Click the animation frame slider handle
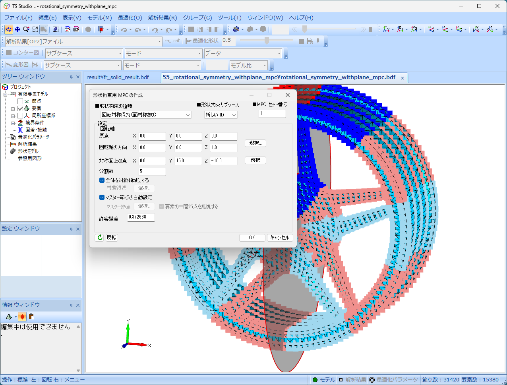Image resolution: width=507 pixels, height=385 pixels. [304, 29]
